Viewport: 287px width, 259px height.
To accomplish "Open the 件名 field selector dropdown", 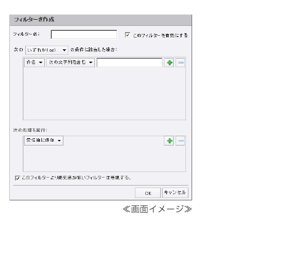I will click(x=34, y=62).
